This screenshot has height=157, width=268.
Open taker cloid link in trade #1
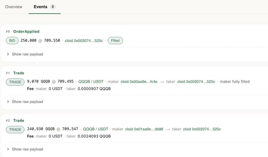196,81
